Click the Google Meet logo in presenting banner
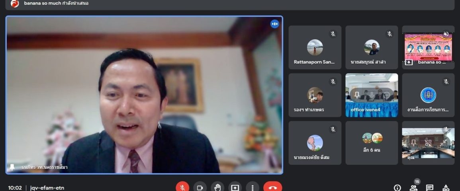Image resolution: width=460 pixels, height=191 pixels. [x=15, y=4]
